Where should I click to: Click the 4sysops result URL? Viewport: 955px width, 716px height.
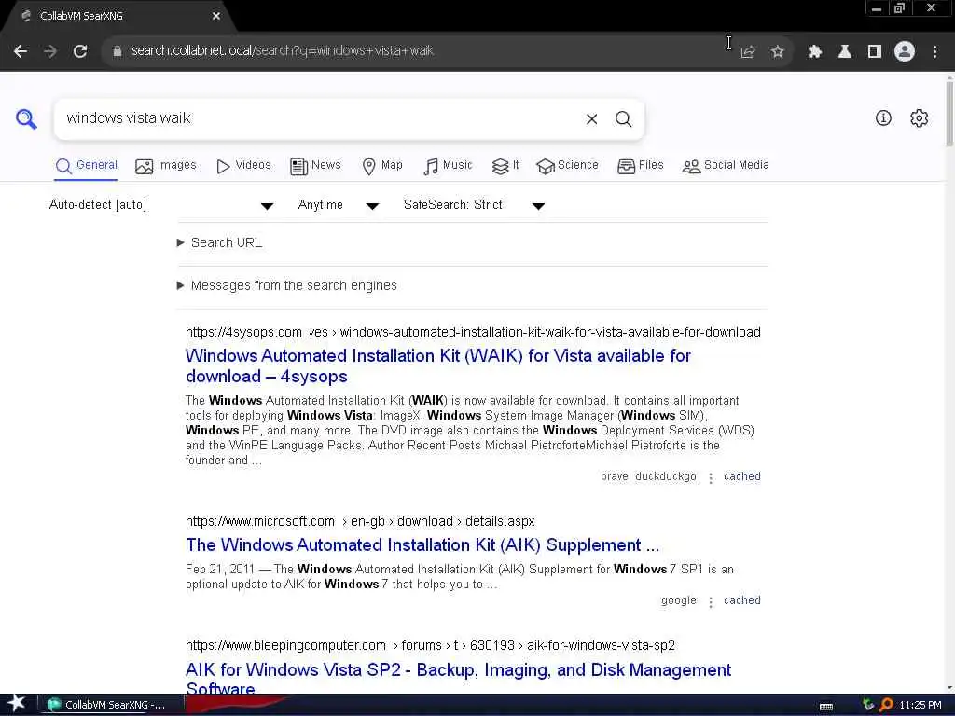(x=473, y=333)
